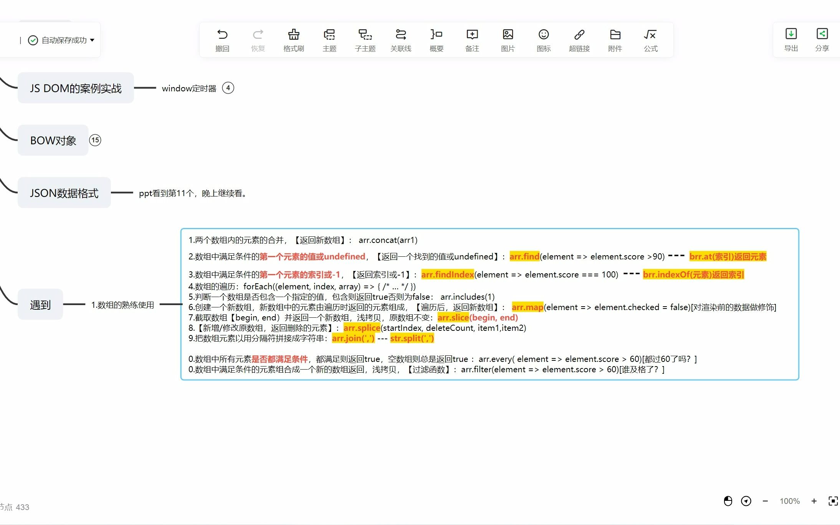Expand the 4 collapsed children of window定时器

pos(228,88)
